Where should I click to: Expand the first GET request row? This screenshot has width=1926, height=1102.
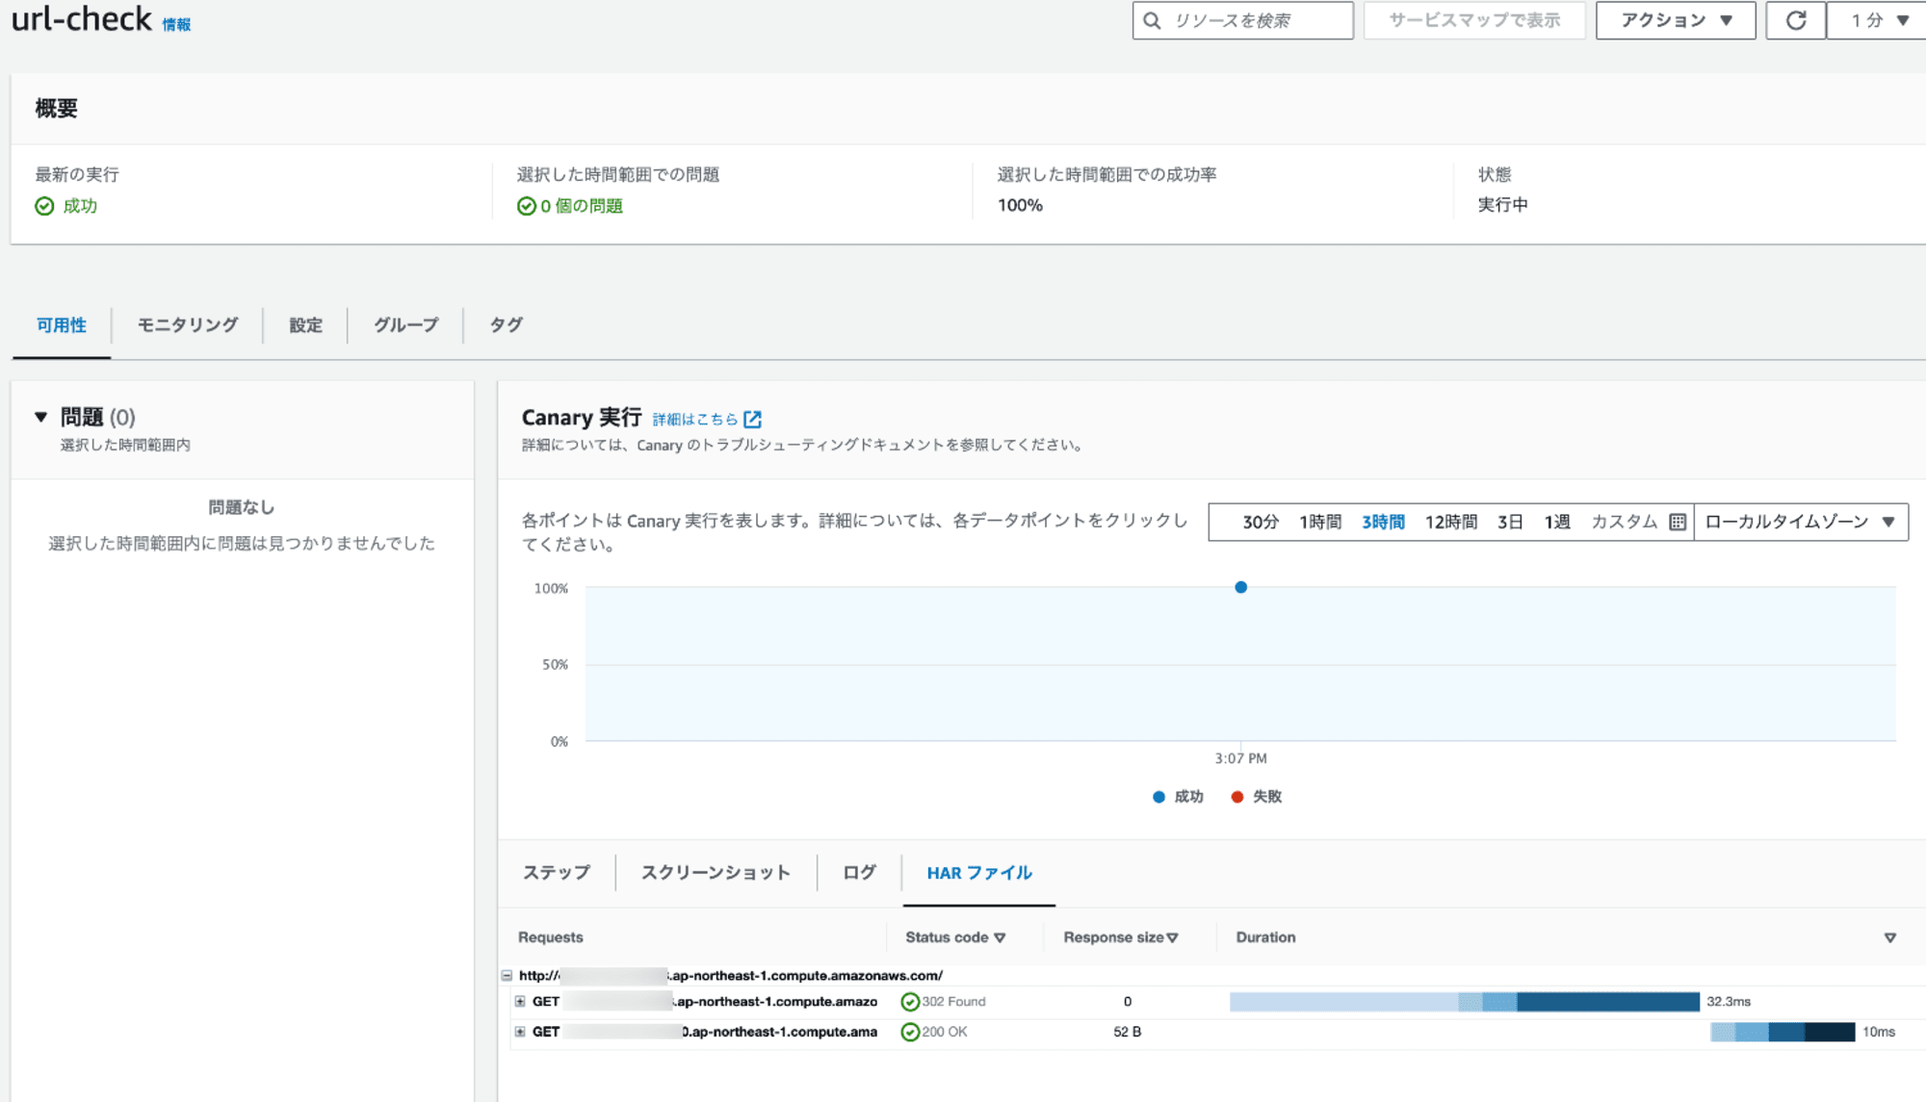point(520,1002)
